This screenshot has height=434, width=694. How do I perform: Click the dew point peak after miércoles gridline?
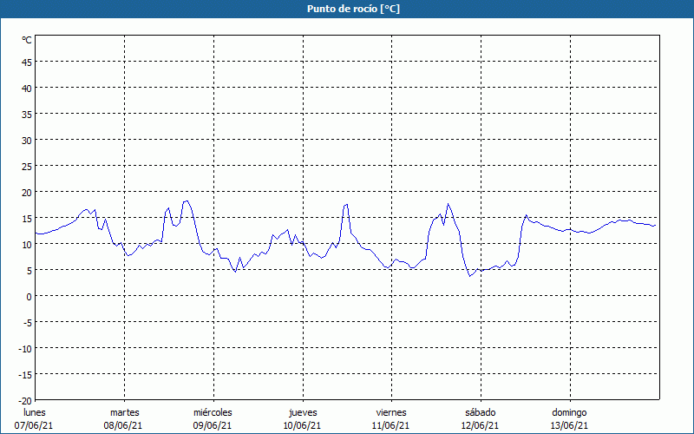coord(287,230)
